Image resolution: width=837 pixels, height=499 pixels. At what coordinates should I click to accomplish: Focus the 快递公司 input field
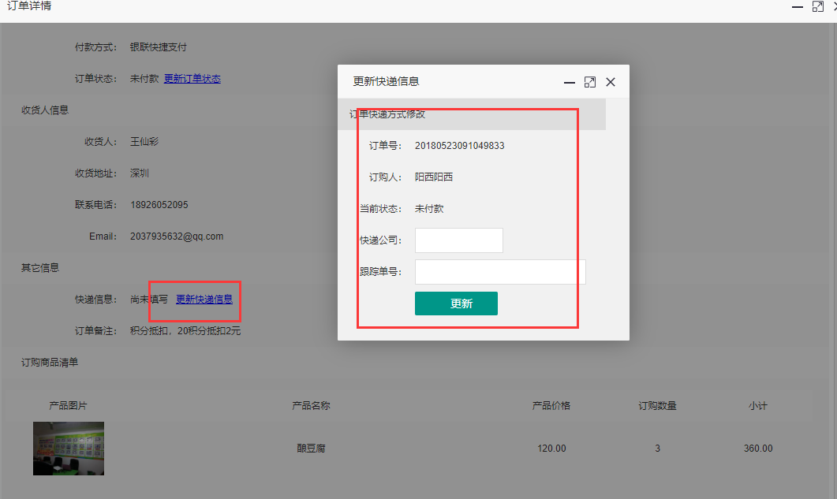pos(458,240)
